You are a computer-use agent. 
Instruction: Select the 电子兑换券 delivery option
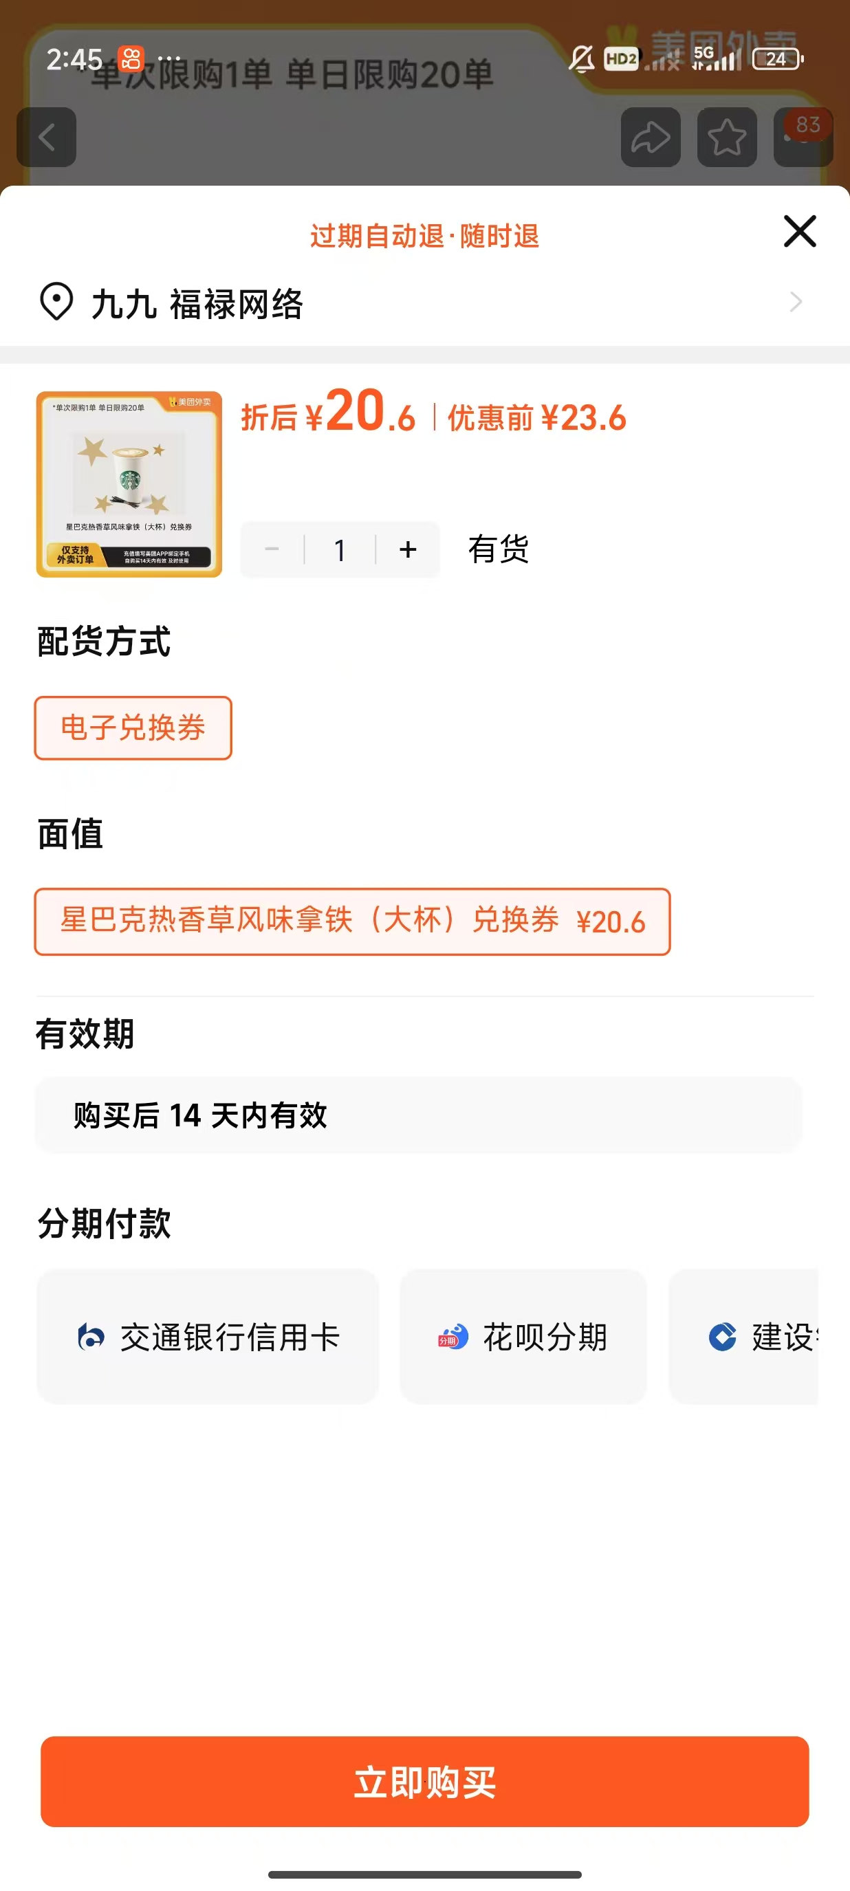pyautogui.click(x=133, y=728)
